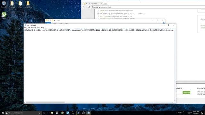Minimize the Notepad window
This screenshot has height=115, width=205.
[163, 25]
